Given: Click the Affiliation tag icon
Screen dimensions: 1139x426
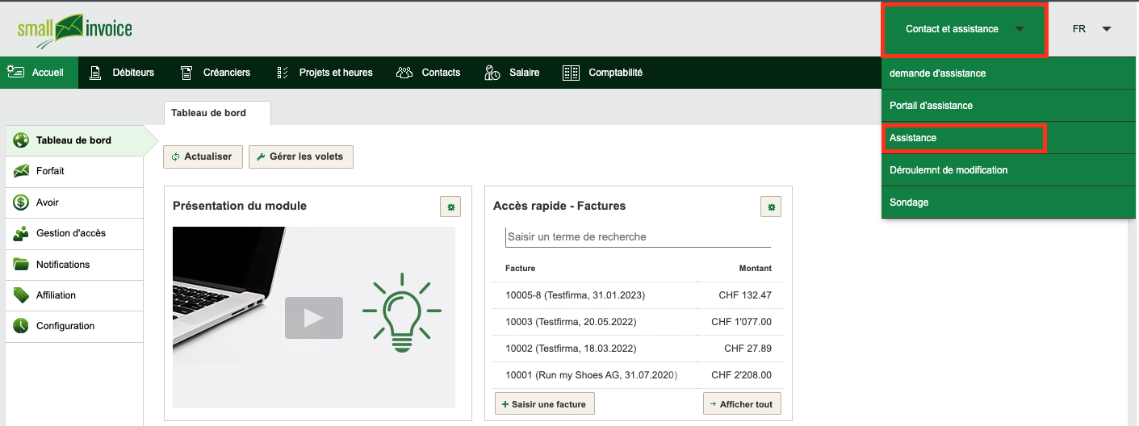Looking at the screenshot, I should pos(22,295).
